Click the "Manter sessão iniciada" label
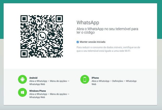 tap(93, 42)
